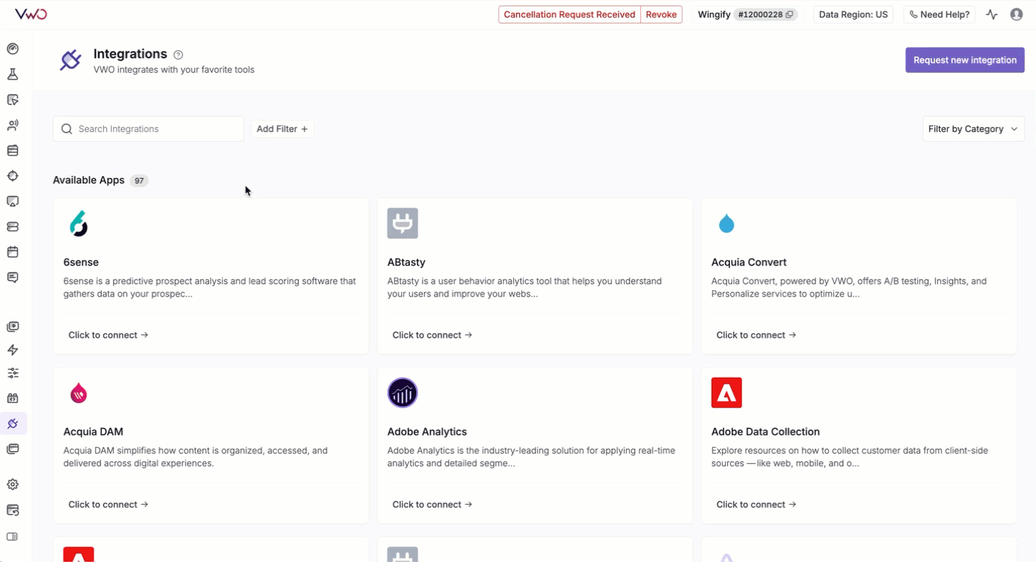Click the Acquia DAM card title
Viewport: 1036px width, 562px height.
pyautogui.click(x=93, y=431)
